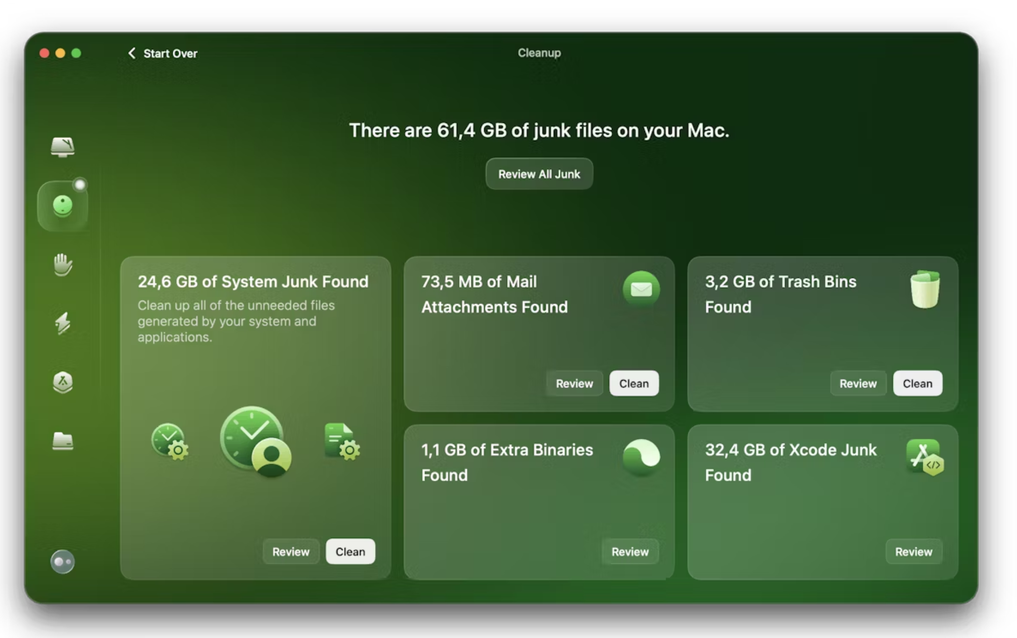1017x638 pixels.
Task: Open the Performance lightning bolt icon
Action: point(62,323)
